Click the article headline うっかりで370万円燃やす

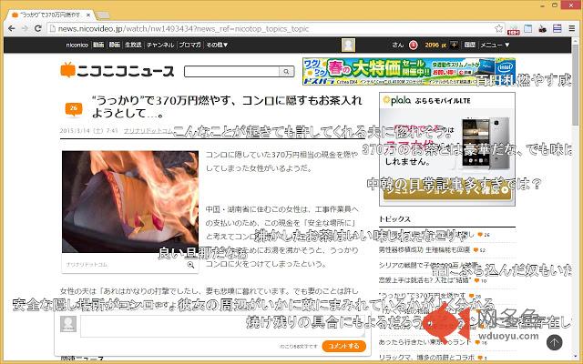pos(227,106)
